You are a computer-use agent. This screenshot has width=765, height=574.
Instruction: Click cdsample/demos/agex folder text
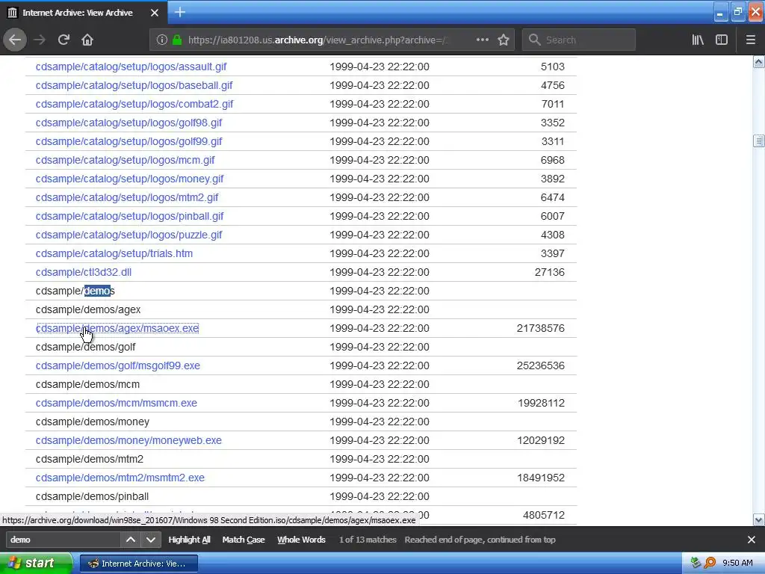(x=88, y=309)
